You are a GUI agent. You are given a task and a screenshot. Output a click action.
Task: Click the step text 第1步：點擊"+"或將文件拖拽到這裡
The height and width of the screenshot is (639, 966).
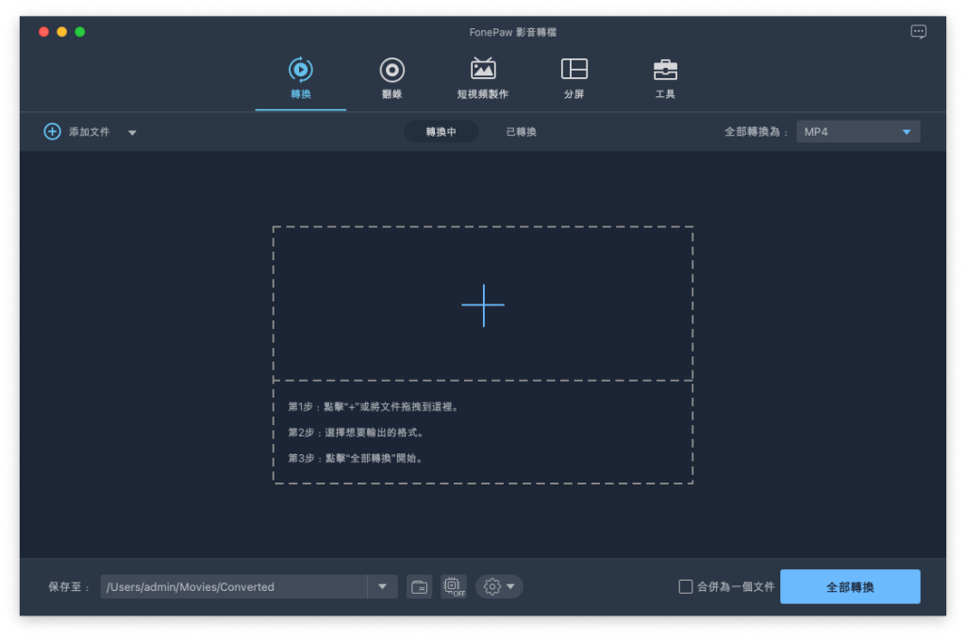tap(374, 407)
